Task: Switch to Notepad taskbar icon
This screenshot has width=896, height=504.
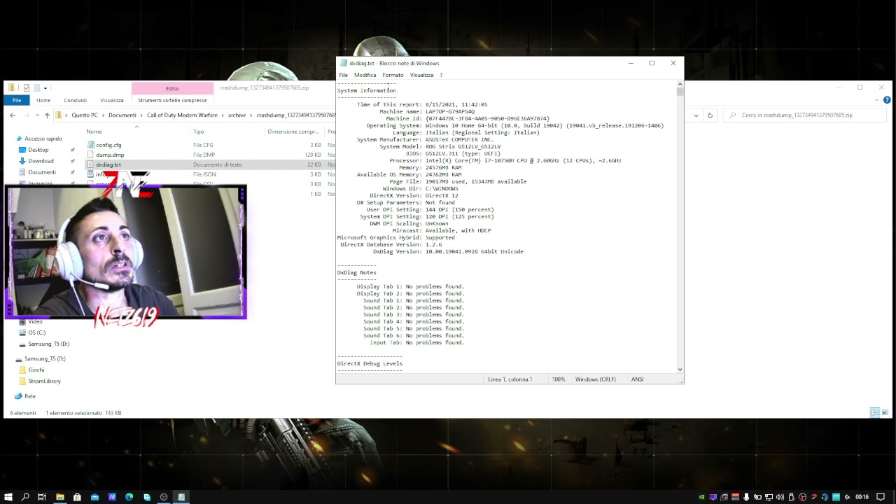Action: [181, 497]
